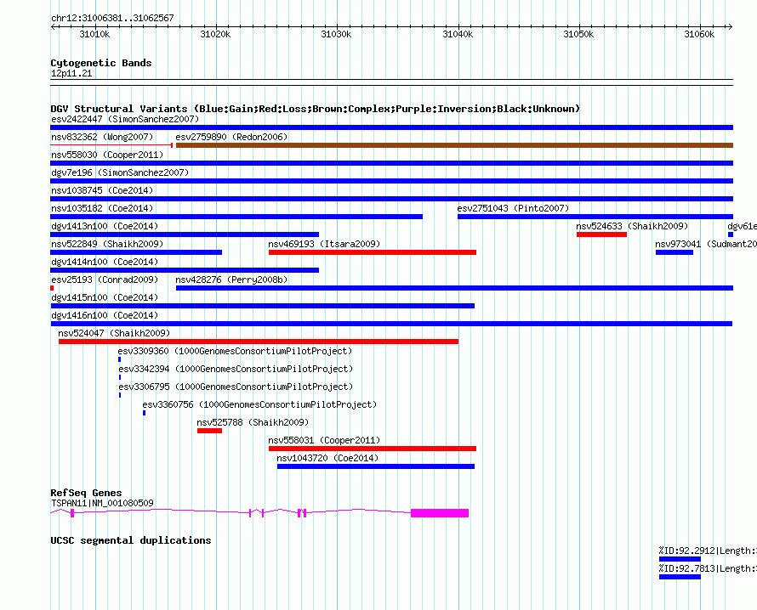This screenshot has height=610, width=757.
Task: Click esv3342394 1000Genomes variant label
Action: point(236,369)
